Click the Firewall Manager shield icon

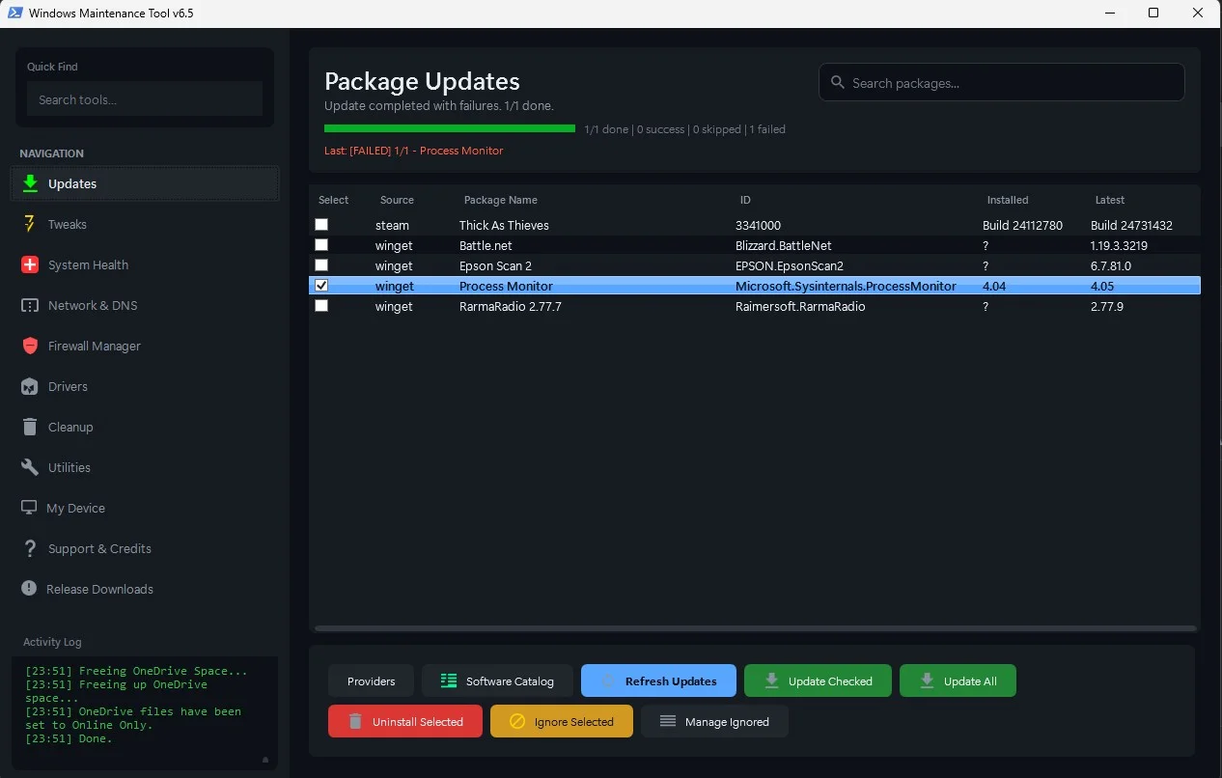[x=30, y=346]
